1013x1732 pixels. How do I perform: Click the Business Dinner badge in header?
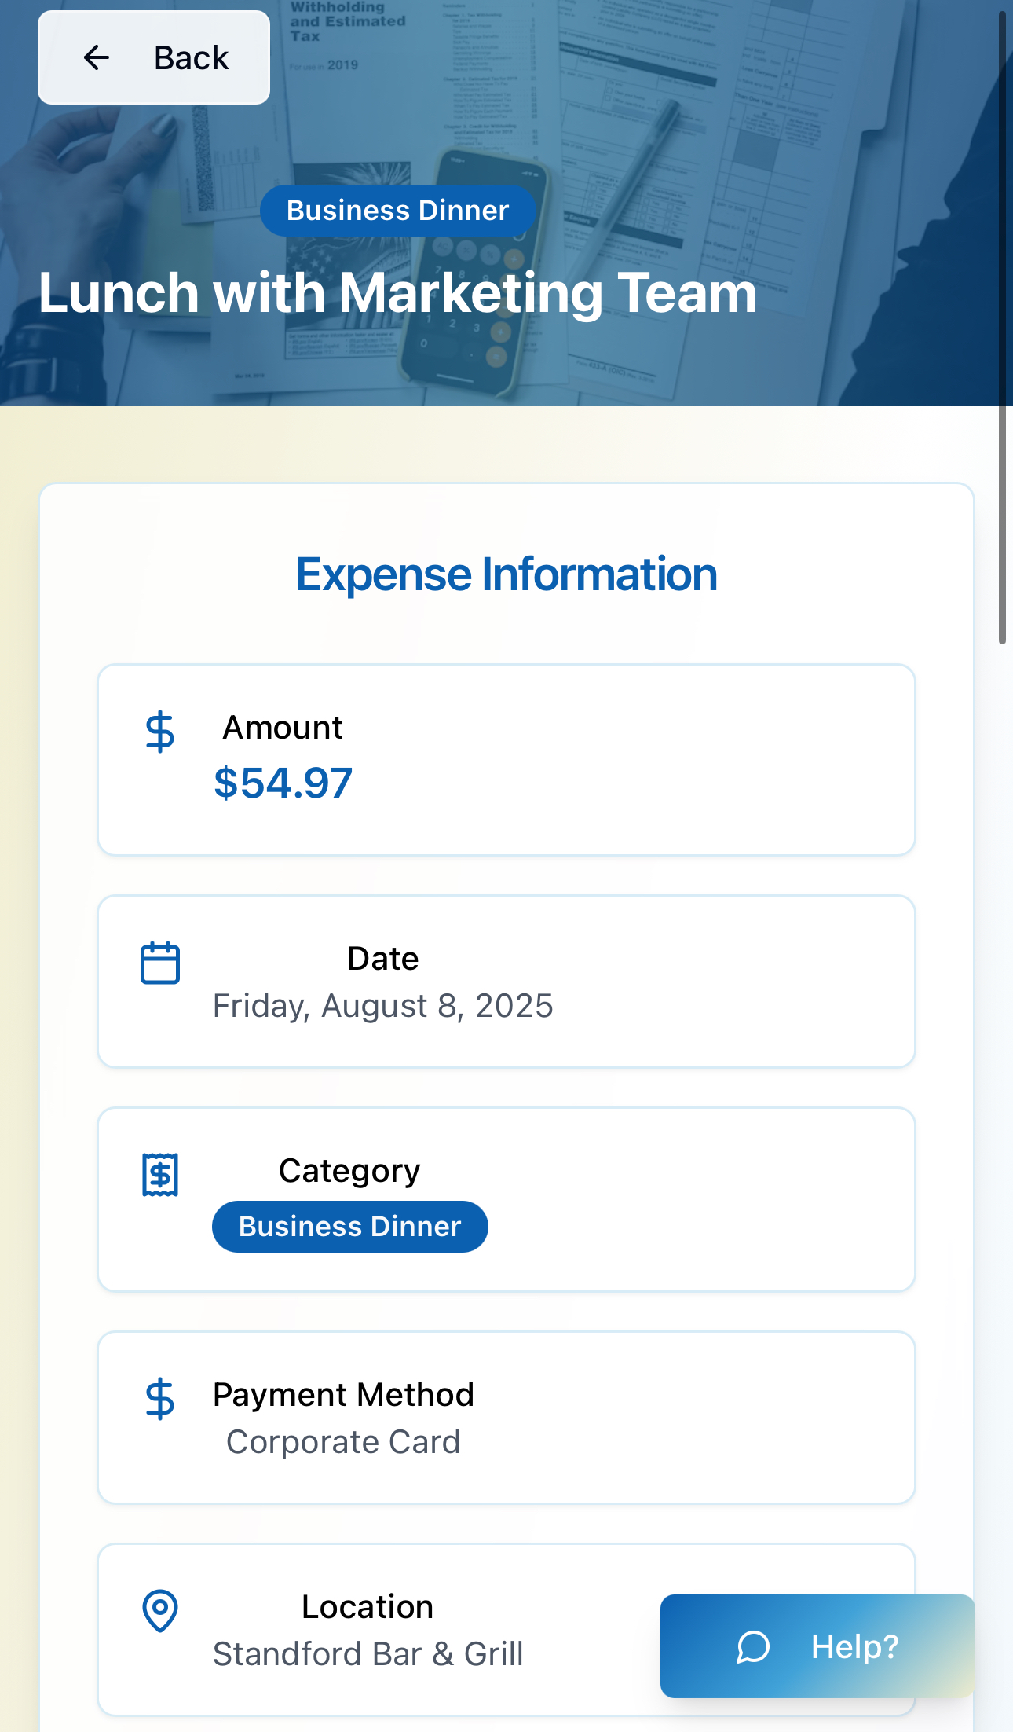(397, 211)
